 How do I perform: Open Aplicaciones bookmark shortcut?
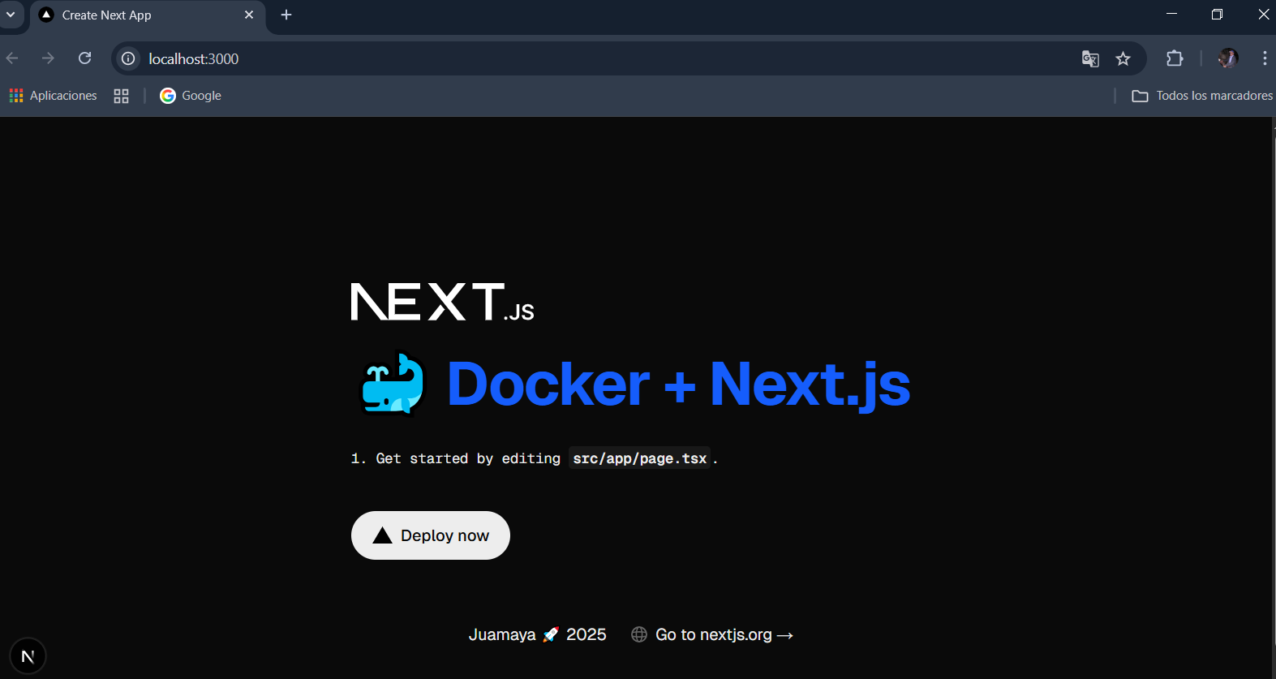pos(54,96)
